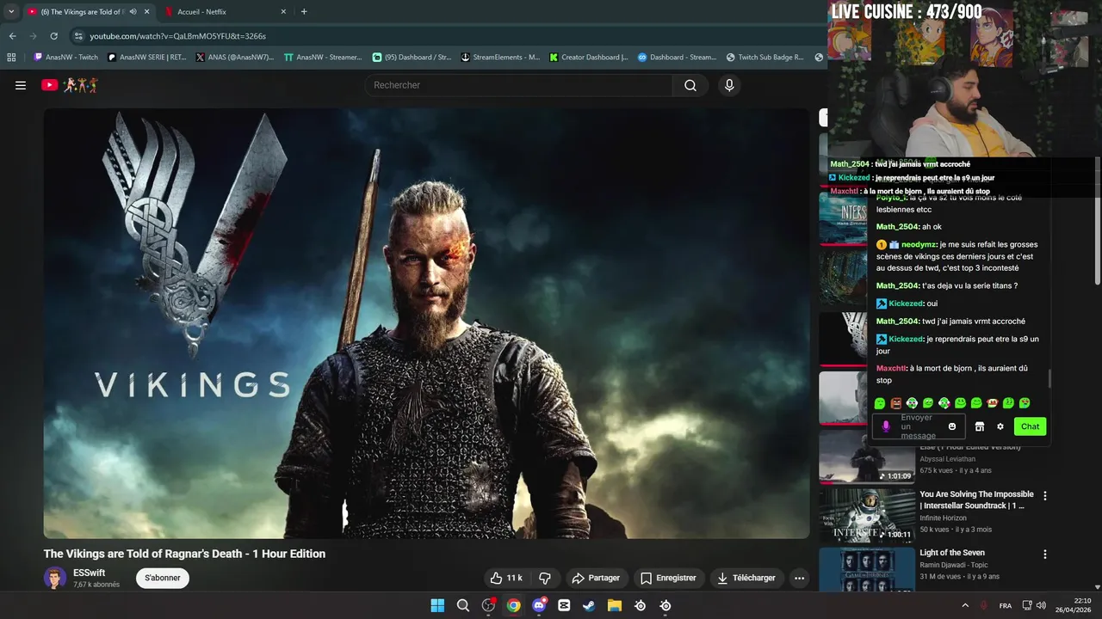The height and width of the screenshot is (619, 1102).
Task: Subscribe with the S'abonner button
Action: 163,578
